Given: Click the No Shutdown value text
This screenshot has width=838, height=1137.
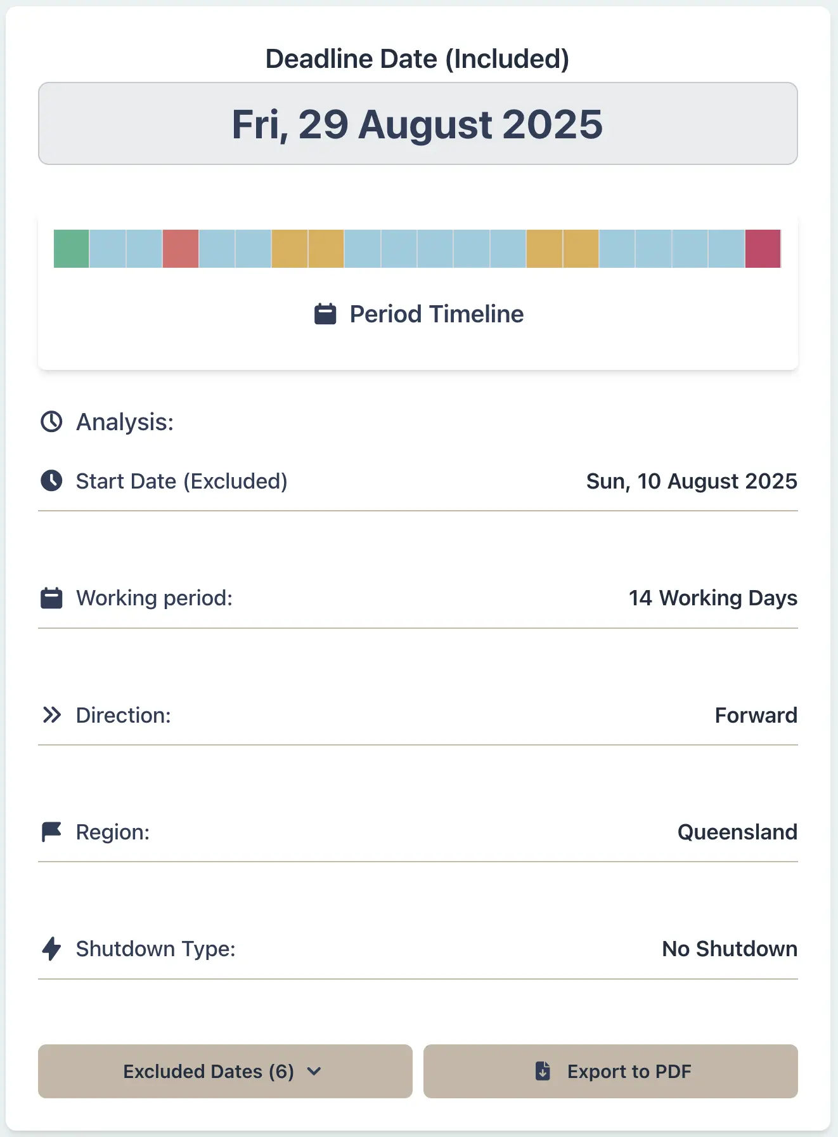Looking at the screenshot, I should point(728,949).
